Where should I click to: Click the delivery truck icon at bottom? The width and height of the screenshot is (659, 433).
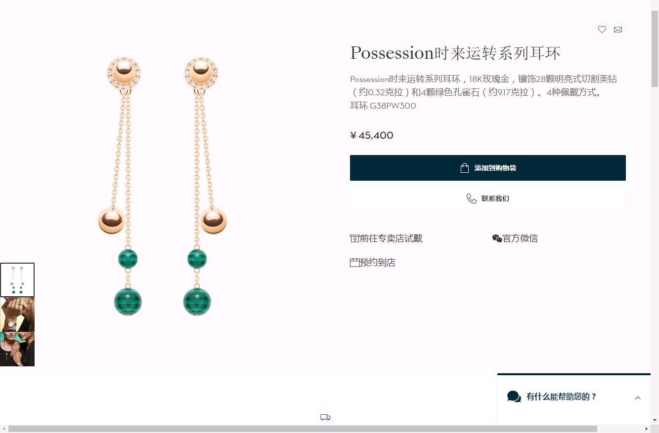click(325, 417)
